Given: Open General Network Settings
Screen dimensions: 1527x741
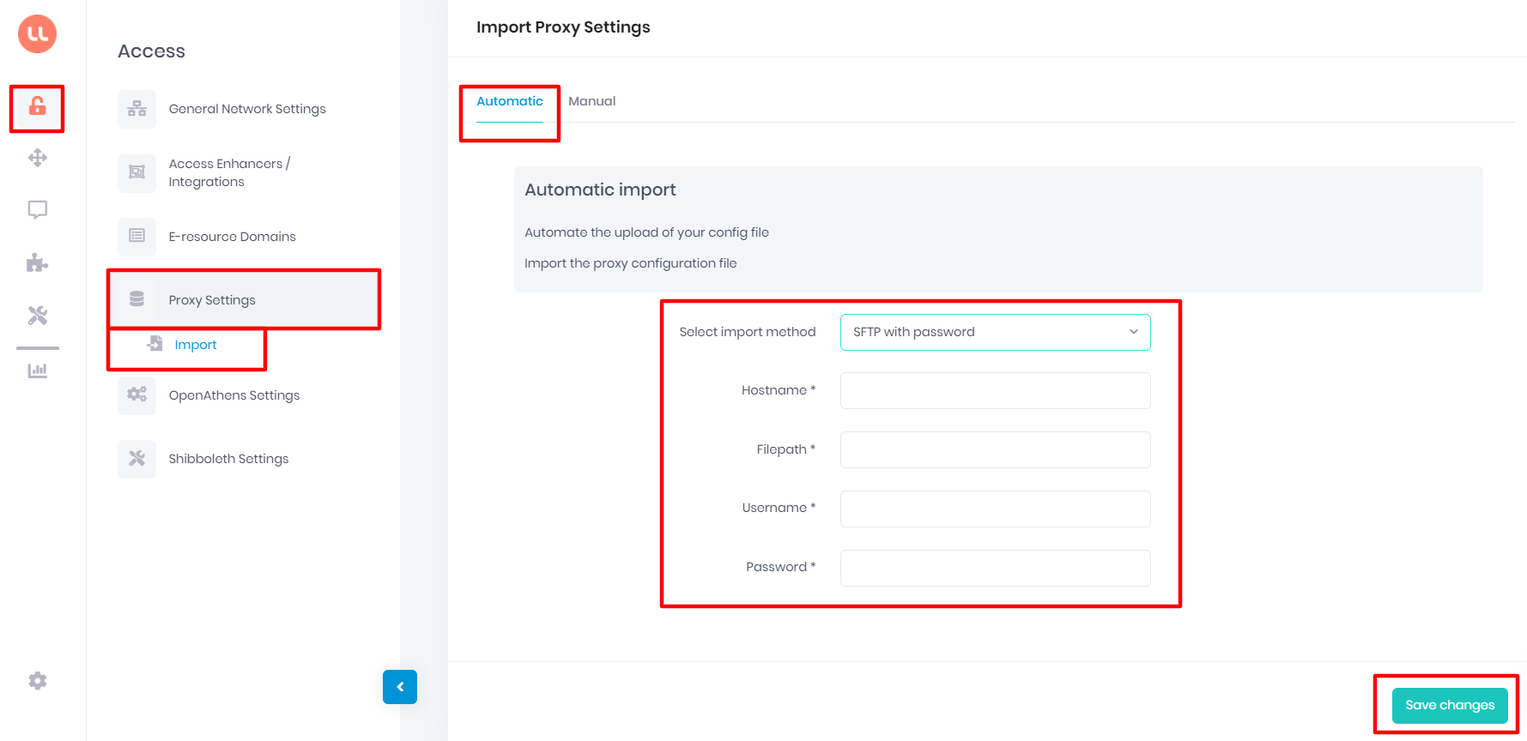Looking at the screenshot, I should pyautogui.click(x=247, y=109).
